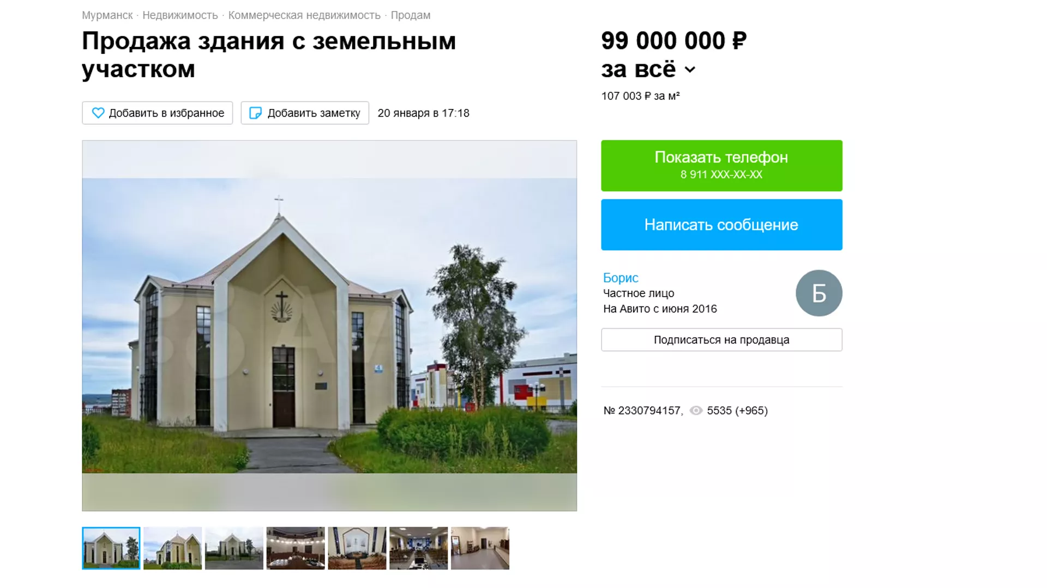This screenshot has width=1047, height=588.
Task: Open seller profile link Борис
Action: (x=621, y=278)
